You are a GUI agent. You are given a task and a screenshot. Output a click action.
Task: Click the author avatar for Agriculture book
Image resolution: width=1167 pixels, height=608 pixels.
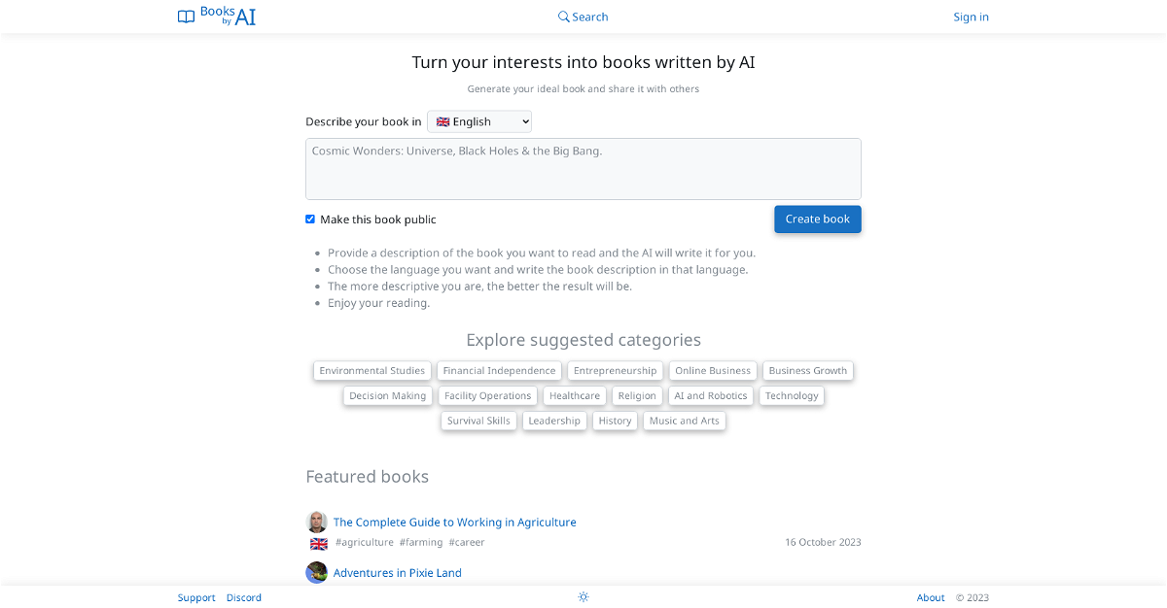(x=317, y=523)
